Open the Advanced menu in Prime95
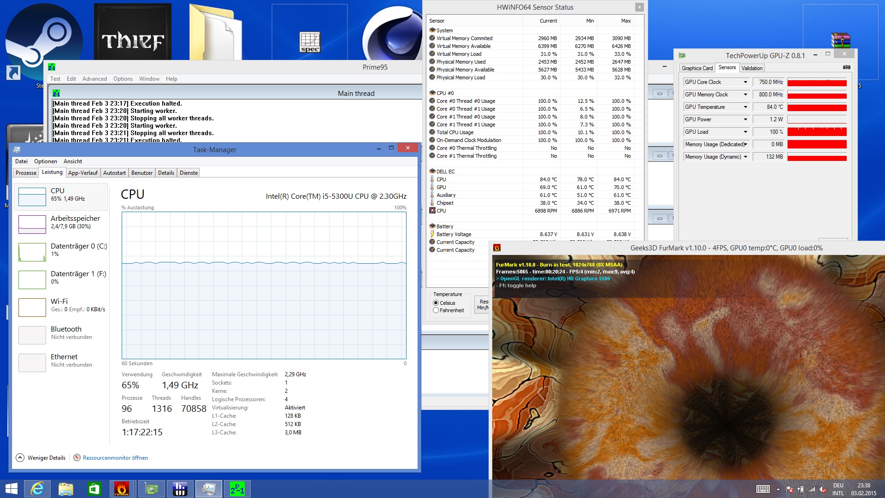Screen dimensions: 885x498 (94, 79)
